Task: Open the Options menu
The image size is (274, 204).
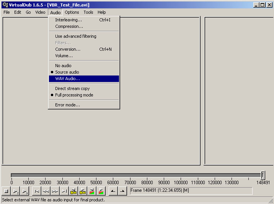Action: (72, 12)
